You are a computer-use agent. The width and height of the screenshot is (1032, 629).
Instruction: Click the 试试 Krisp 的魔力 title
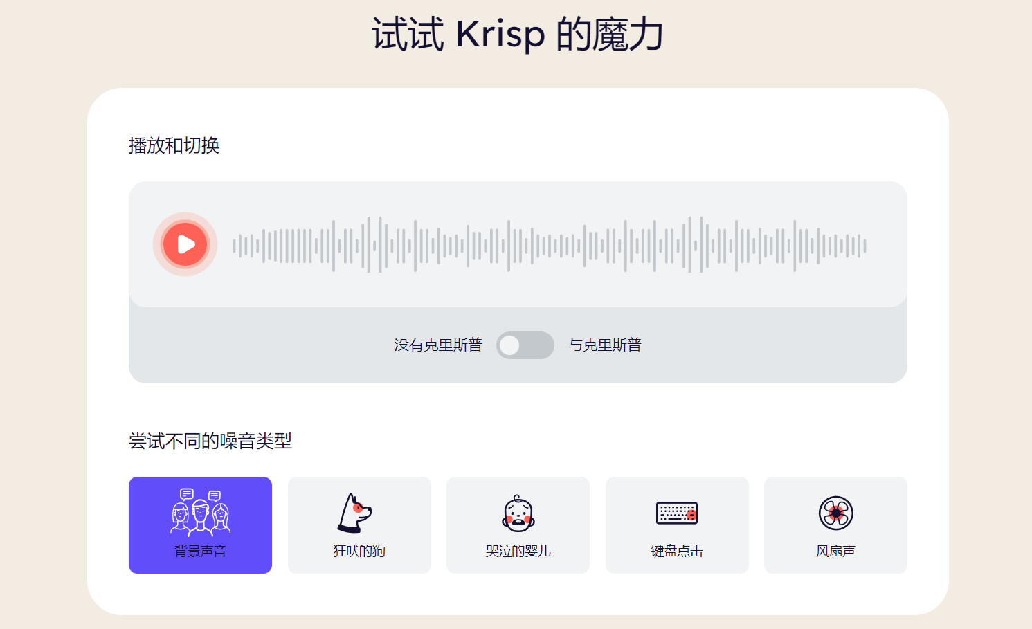516,35
